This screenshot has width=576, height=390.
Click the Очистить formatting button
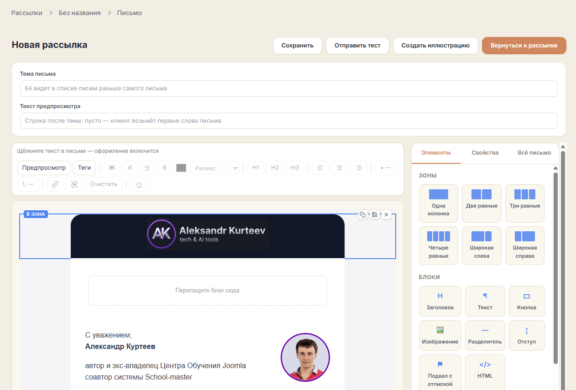pos(104,184)
